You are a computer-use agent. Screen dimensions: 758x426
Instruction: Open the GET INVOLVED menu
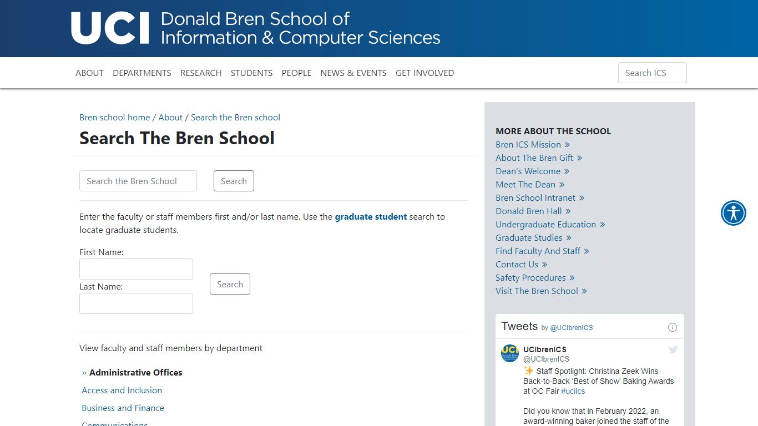(x=425, y=73)
